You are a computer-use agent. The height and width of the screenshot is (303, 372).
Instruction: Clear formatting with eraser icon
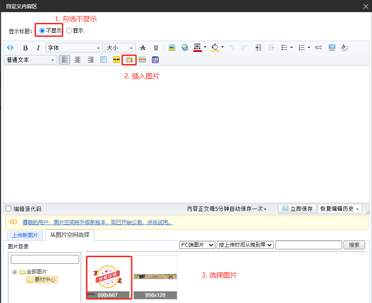click(x=344, y=48)
